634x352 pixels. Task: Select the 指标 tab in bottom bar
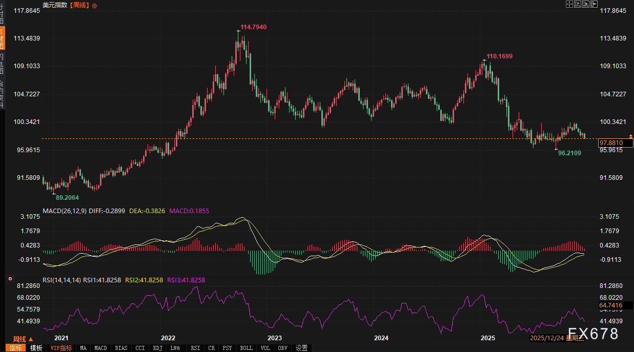point(16,348)
